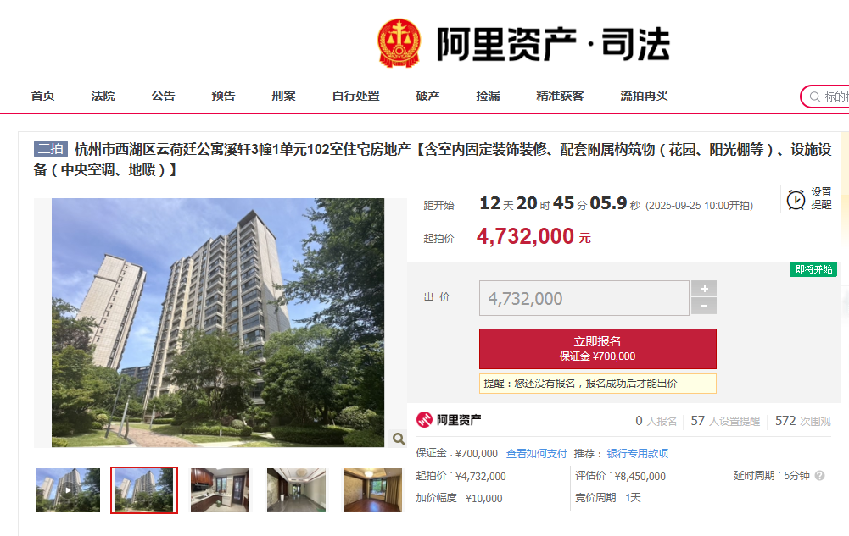Select the wooden floor room thumbnail

coord(372,490)
